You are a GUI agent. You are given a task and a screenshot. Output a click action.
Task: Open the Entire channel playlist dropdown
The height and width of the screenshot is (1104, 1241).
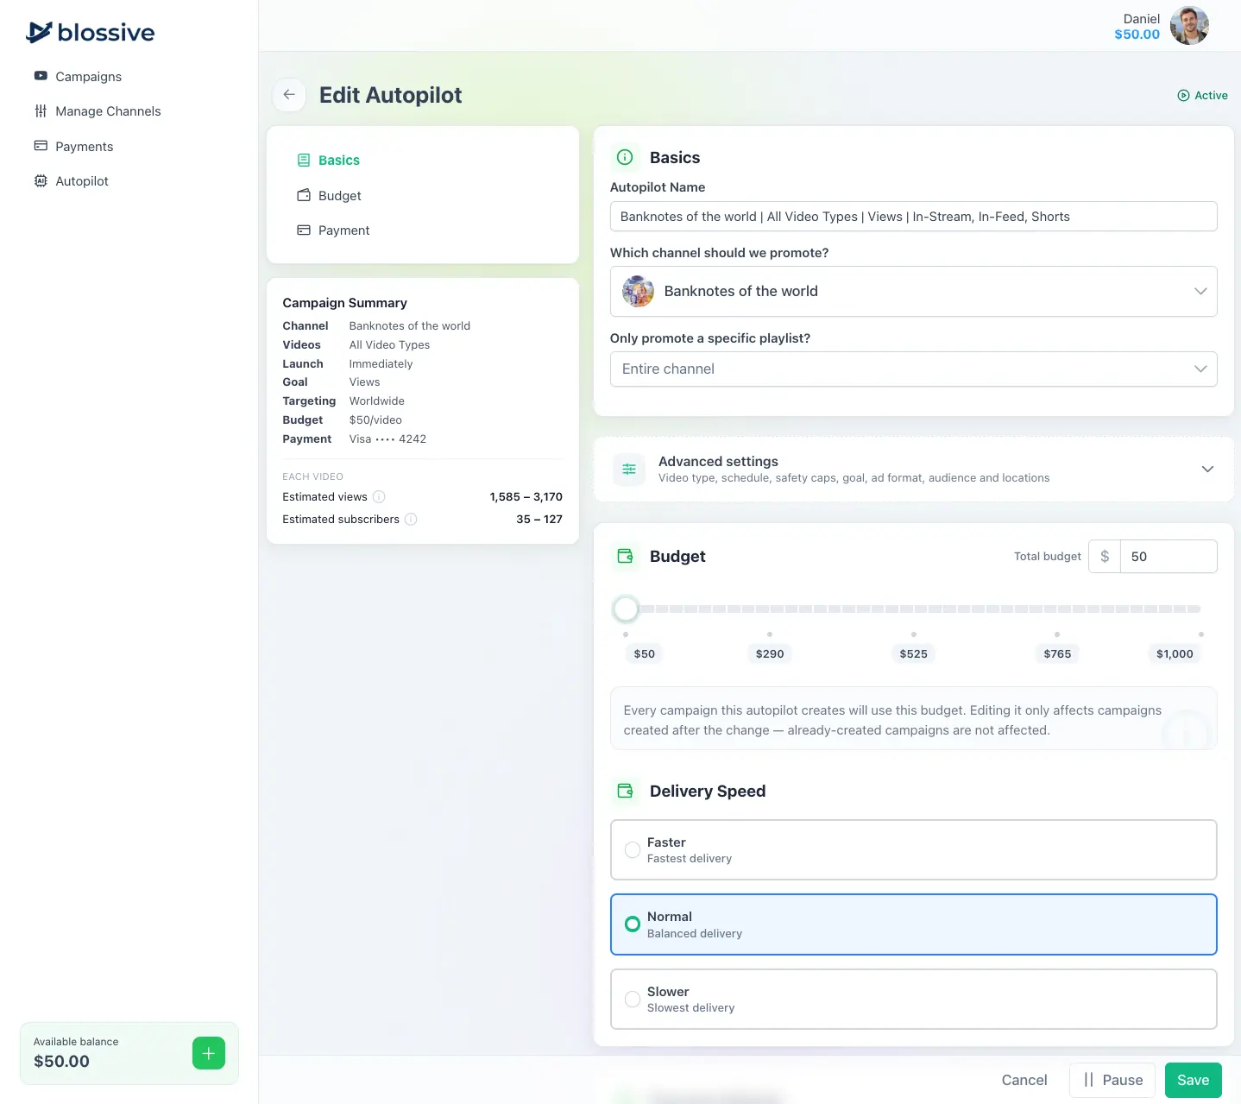click(913, 369)
